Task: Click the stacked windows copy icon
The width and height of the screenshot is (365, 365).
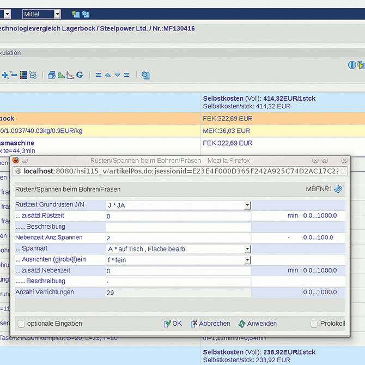Action: coord(52,75)
